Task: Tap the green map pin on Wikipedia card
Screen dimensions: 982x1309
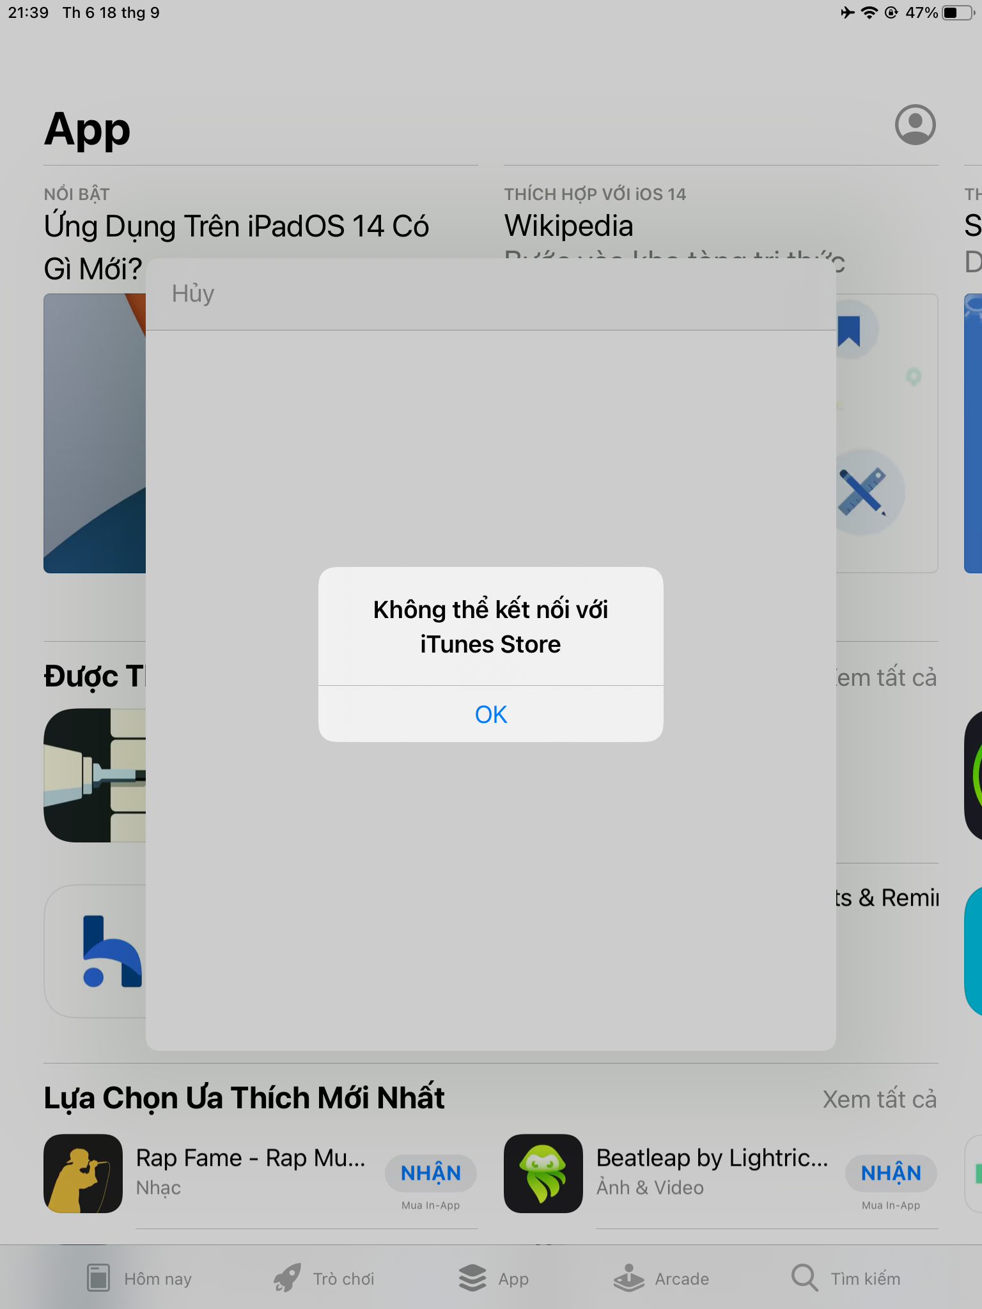Action: (914, 376)
